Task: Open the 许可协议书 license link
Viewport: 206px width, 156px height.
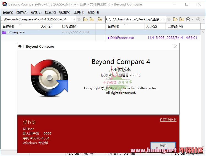Action: point(168,120)
